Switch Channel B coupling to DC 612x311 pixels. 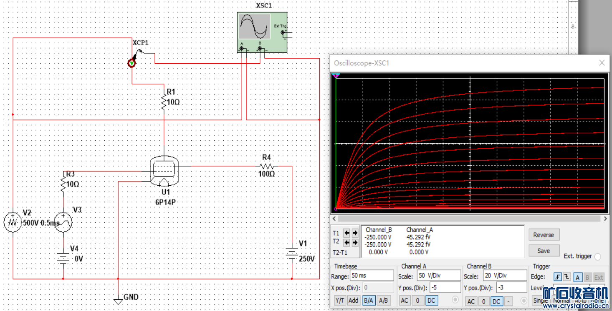pyautogui.click(x=496, y=301)
